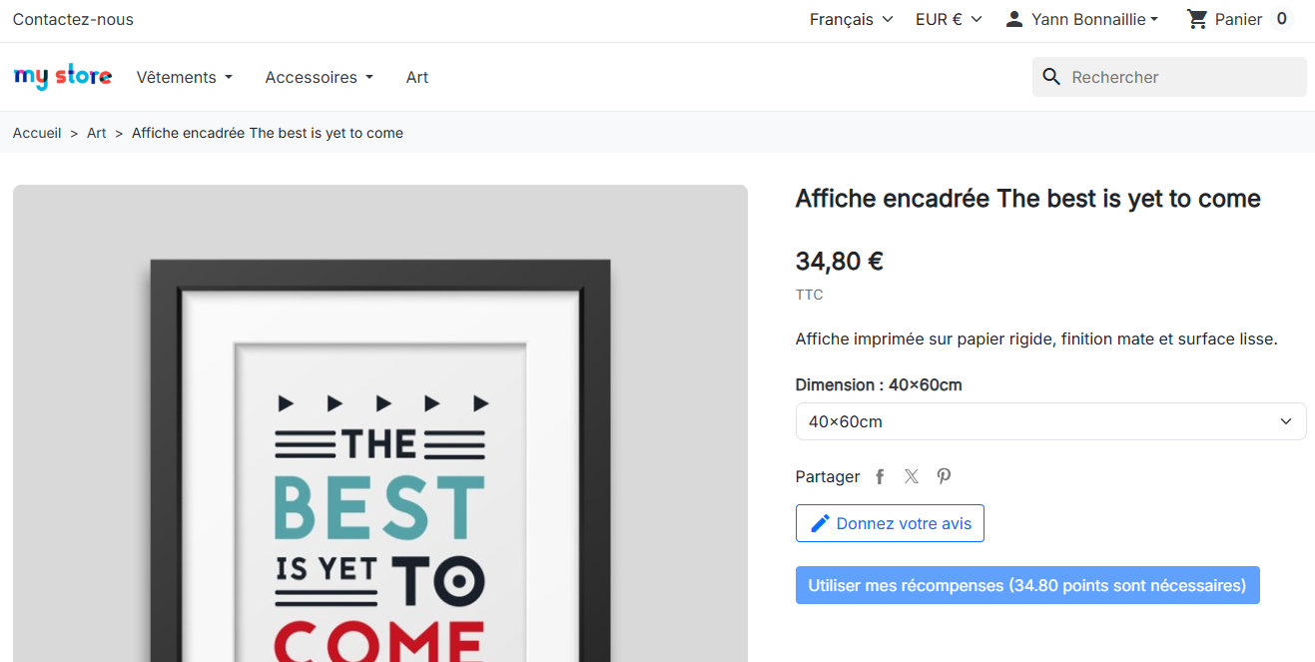Image resolution: width=1315 pixels, height=662 pixels.
Task: Open the Vêtements menu
Action: (185, 77)
